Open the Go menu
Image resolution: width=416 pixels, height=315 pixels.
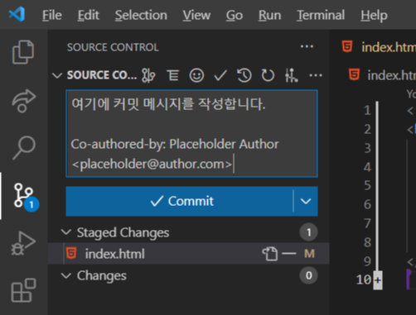[x=235, y=15]
